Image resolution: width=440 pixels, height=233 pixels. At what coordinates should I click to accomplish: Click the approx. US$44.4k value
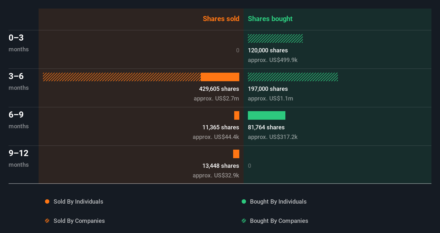(216, 137)
